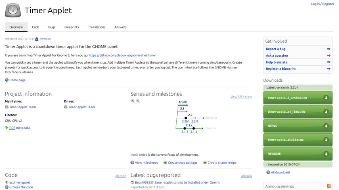This screenshot has width=339, height=190.
Task: Click the download arrow for README
Action: (x=326, y=154)
